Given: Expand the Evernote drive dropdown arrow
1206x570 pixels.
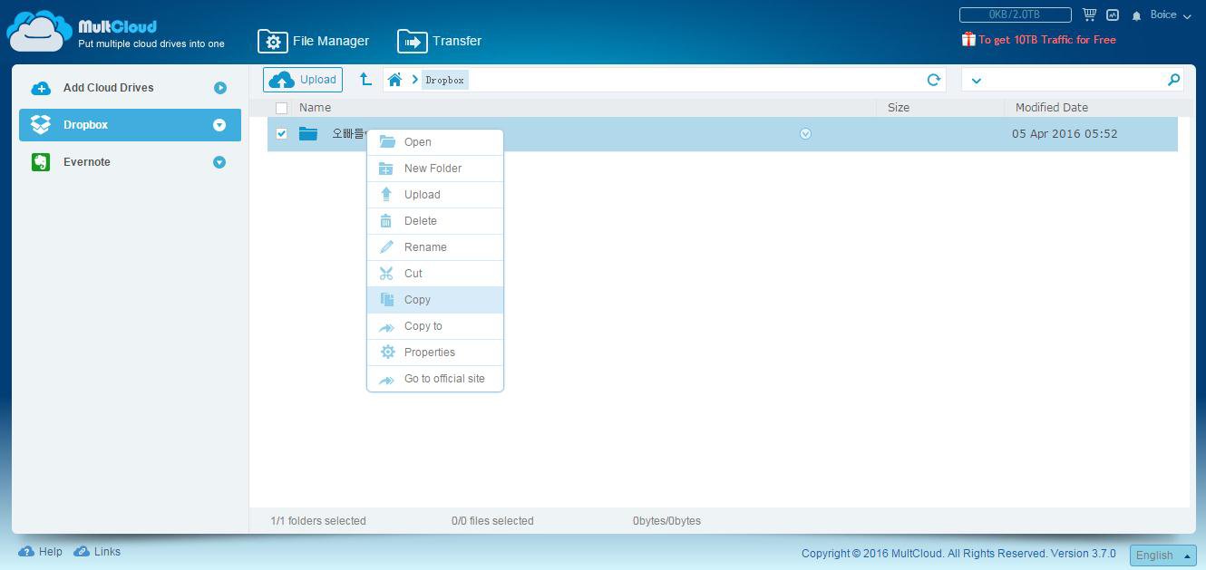Looking at the screenshot, I should (x=219, y=162).
